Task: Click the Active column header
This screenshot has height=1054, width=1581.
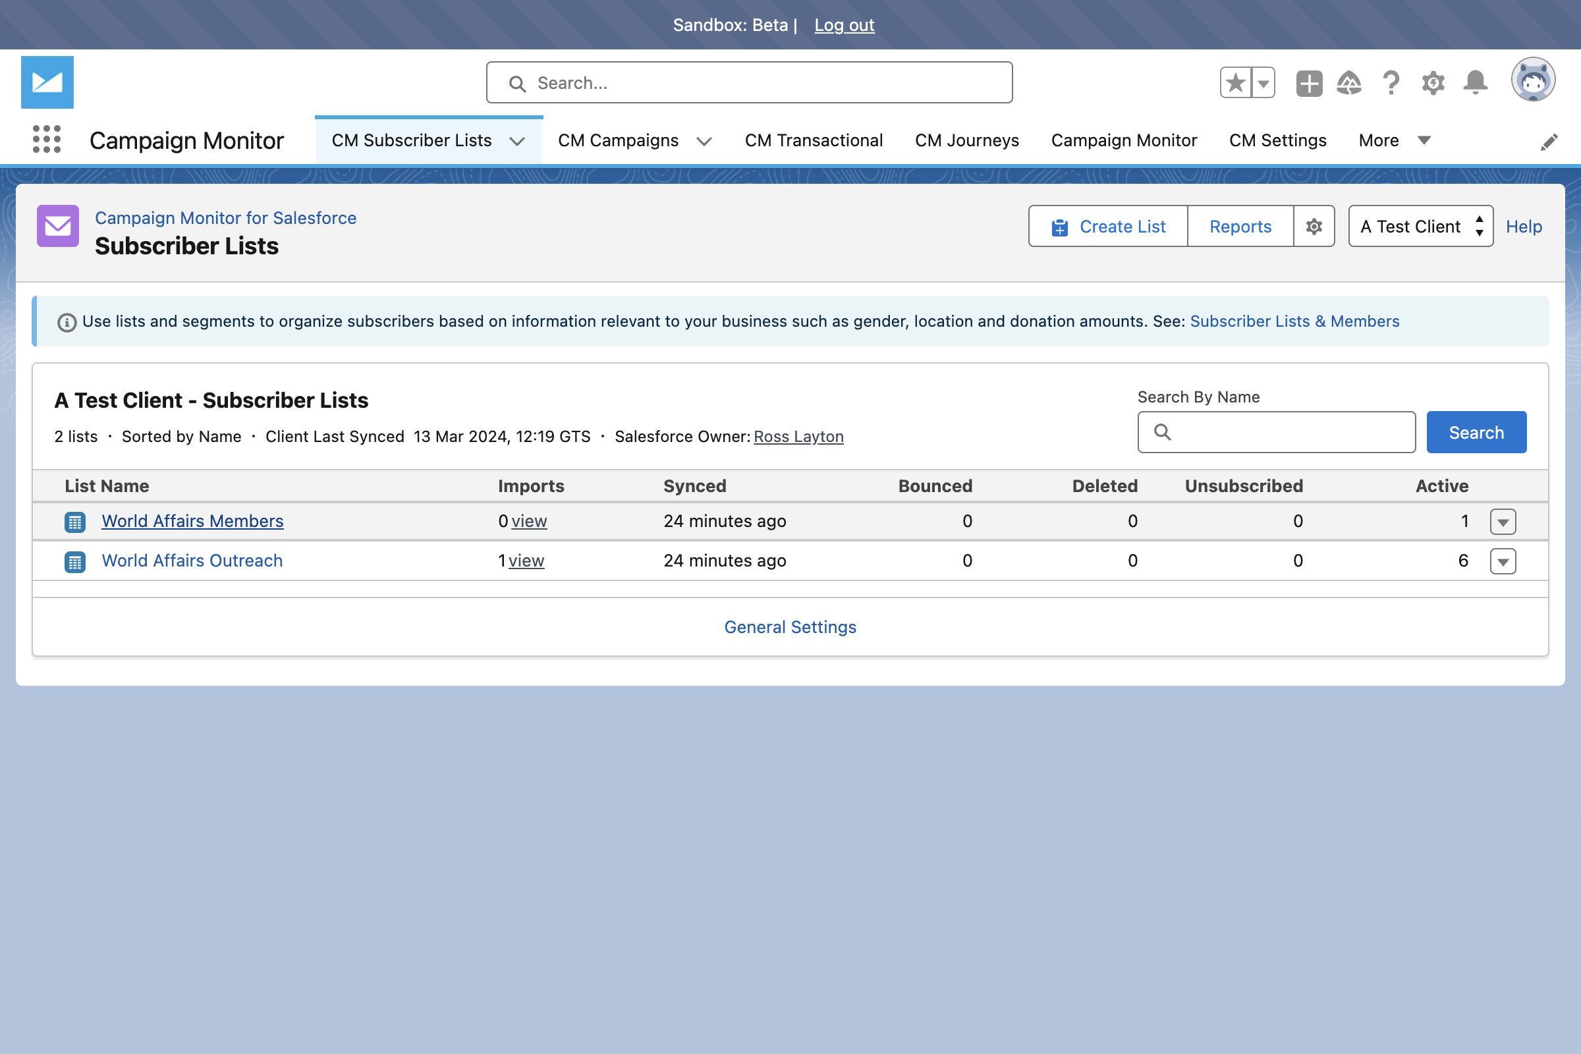Action: pos(1442,486)
